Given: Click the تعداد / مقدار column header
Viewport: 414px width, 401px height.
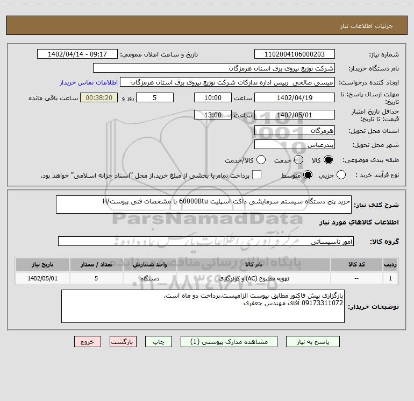Looking at the screenshot, I should 96,265.
